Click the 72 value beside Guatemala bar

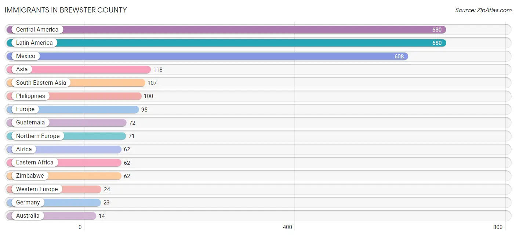point(132,123)
